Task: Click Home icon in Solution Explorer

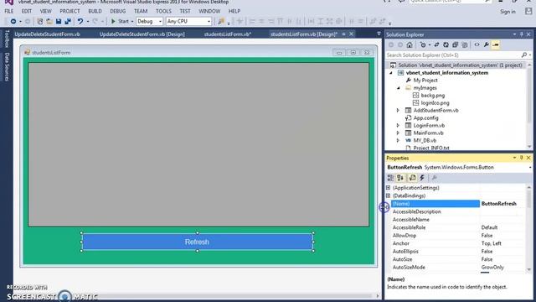Action: pos(410,44)
